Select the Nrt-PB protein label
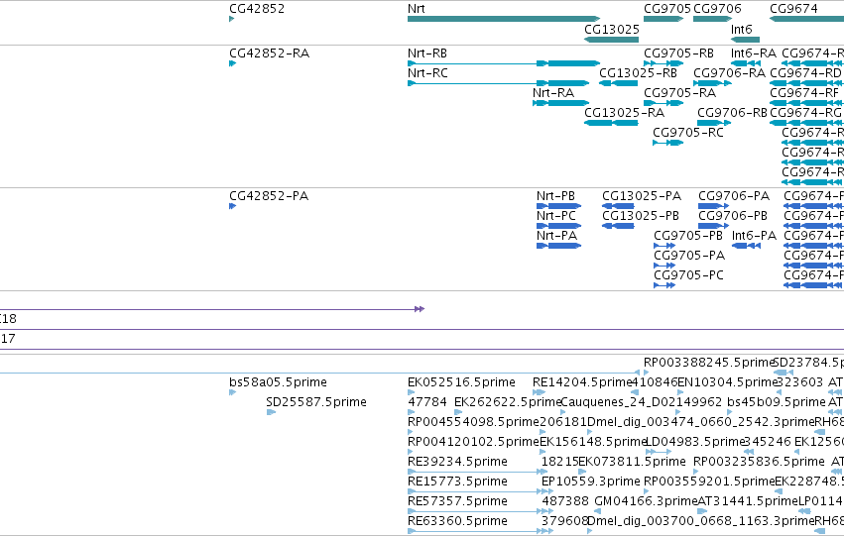The height and width of the screenshot is (536, 844). [555, 196]
